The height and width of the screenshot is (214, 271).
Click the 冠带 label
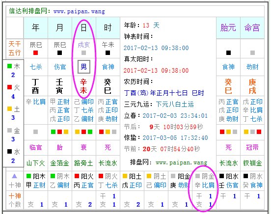pyautogui.click(x=252, y=147)
